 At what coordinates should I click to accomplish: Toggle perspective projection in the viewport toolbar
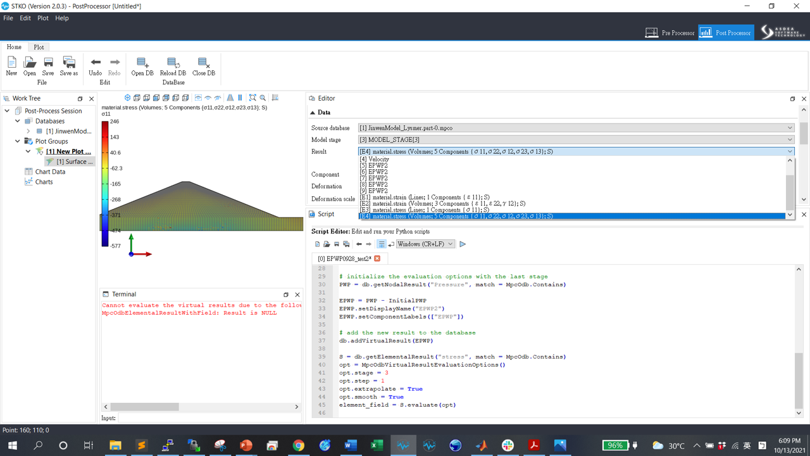coord(230,98)
